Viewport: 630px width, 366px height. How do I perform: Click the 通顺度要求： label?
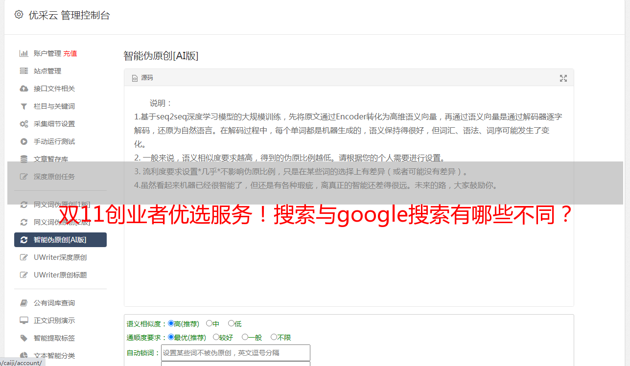[147, 338]
